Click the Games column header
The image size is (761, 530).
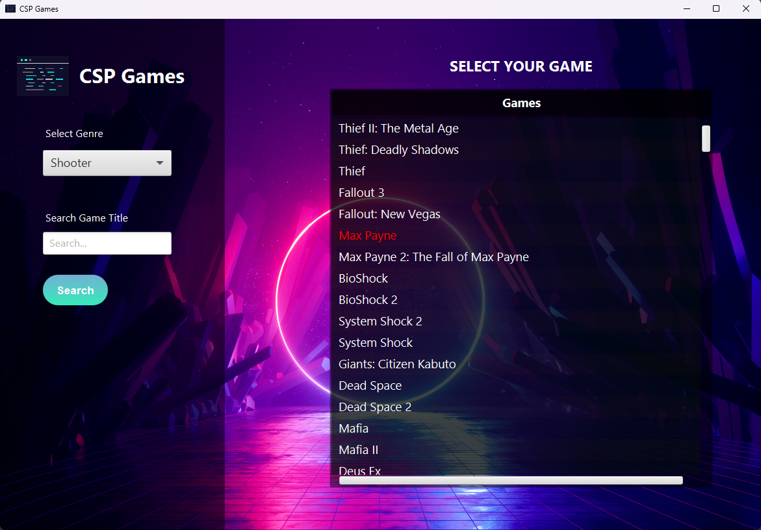[521, 103]
